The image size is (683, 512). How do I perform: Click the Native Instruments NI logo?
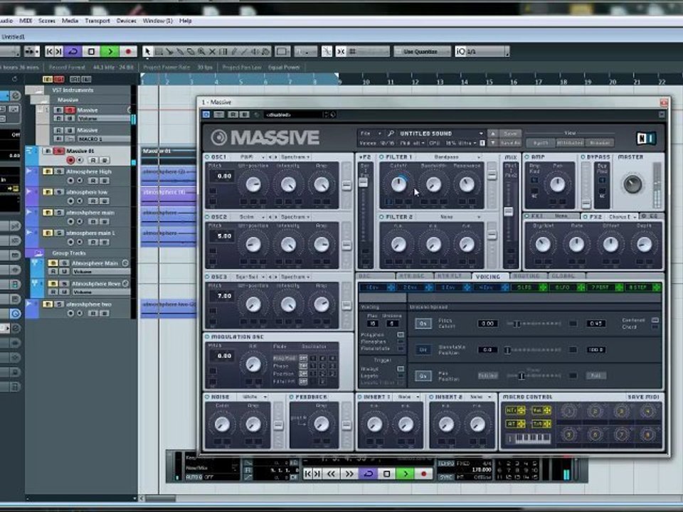coord(646,139)
